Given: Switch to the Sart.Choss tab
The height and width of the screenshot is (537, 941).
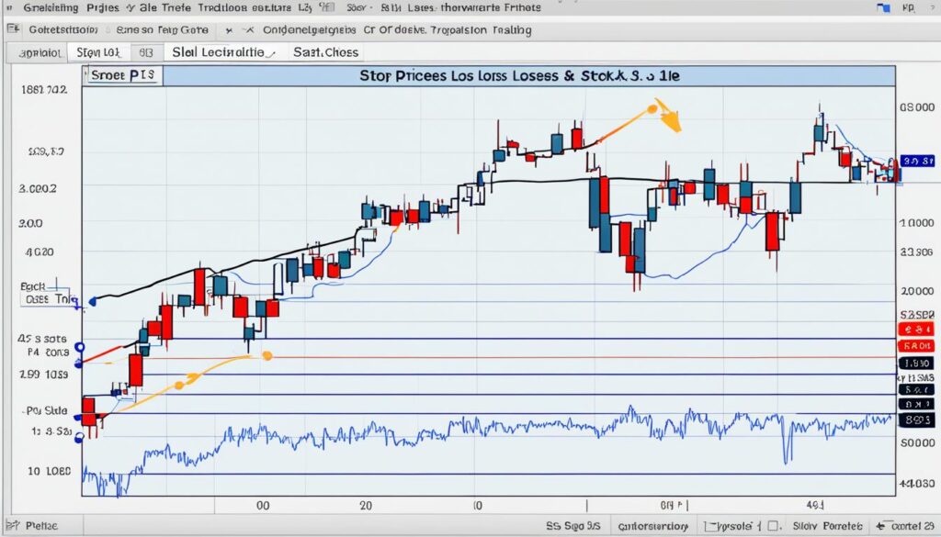Looking at the screenshot, I should pyautogui.click(x=325, y=52).
